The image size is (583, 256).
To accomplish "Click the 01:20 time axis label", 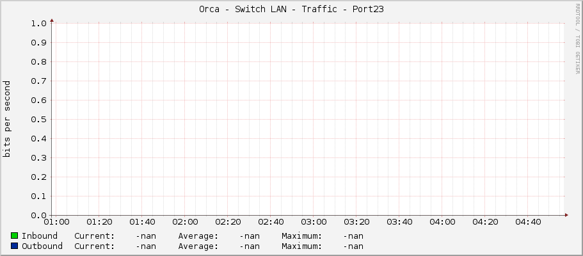I will pos(99,222).
